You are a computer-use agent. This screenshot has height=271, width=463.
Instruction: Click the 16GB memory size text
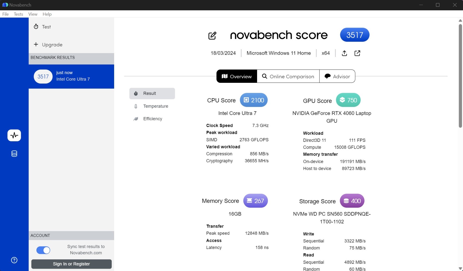pyautogui.click(x=235, y=214)
